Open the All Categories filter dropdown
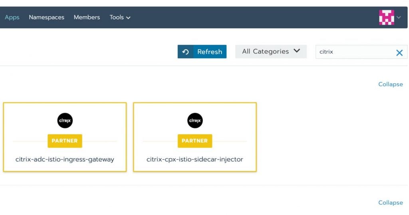 point(266,51)
